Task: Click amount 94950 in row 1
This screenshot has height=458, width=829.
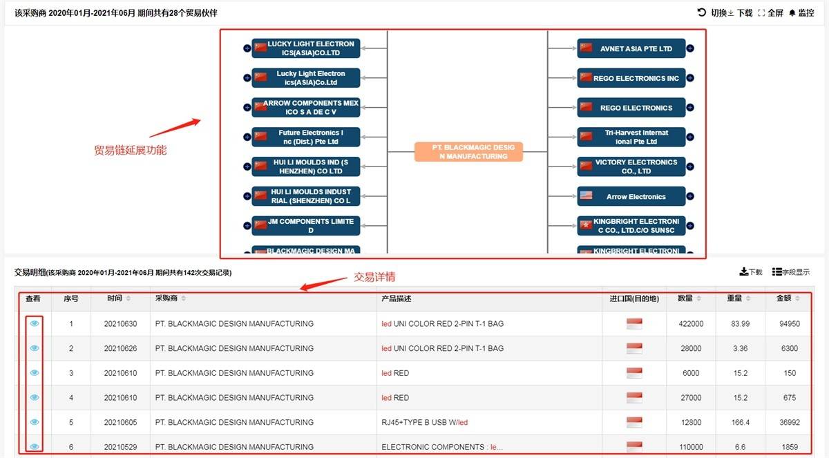Action: pos(789,324)
